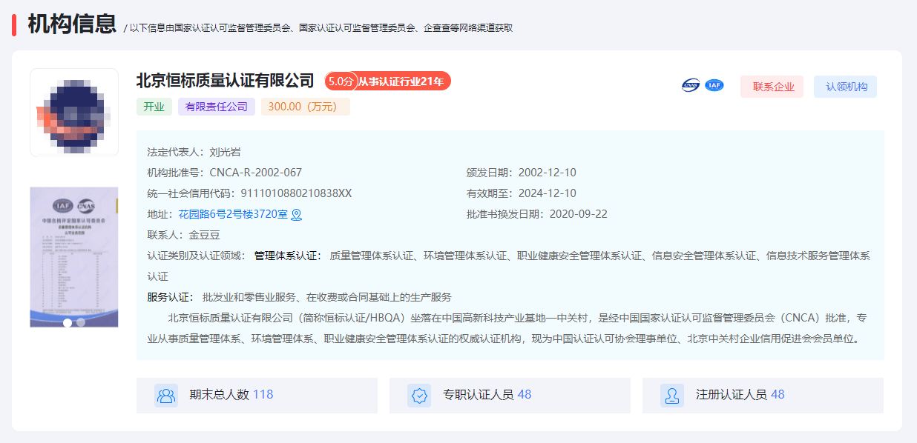Viewport: 917px width, 443px height.
Task: Click the 机构信息 section heading
Action: coord(72,24)
